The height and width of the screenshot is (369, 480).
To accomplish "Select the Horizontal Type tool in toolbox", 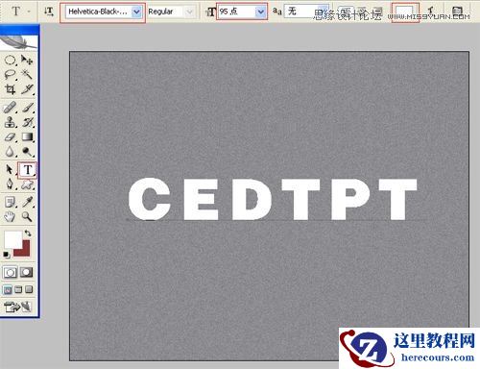I will coord(28,170).
